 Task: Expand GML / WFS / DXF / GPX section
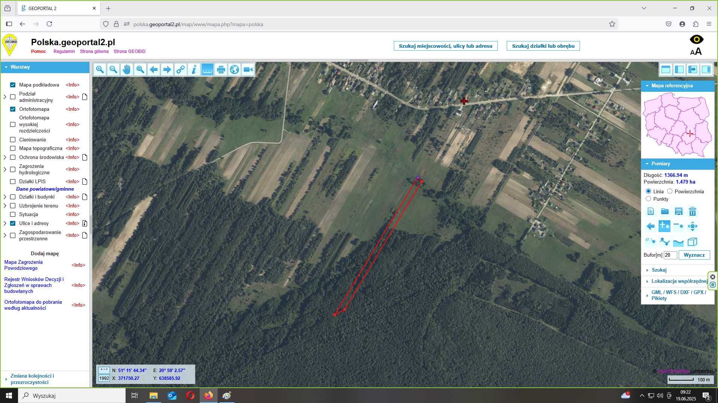click(678, 295)
